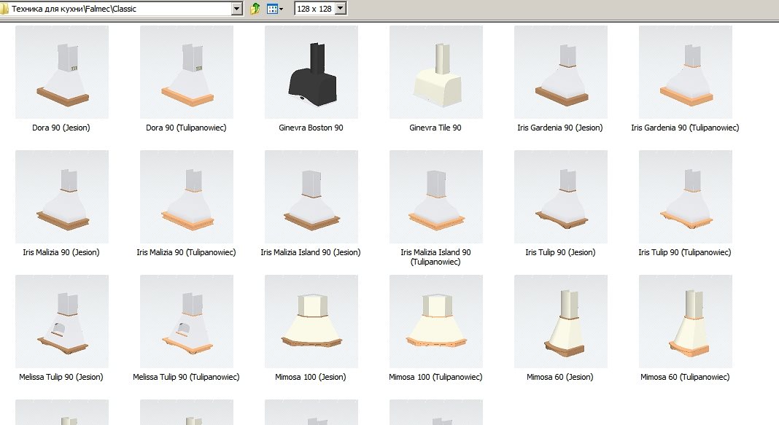This screenshot has height=425, width=779.
Task: Click the 'Mimosa 60 (Jesion)' label
Action: point(560,377)
